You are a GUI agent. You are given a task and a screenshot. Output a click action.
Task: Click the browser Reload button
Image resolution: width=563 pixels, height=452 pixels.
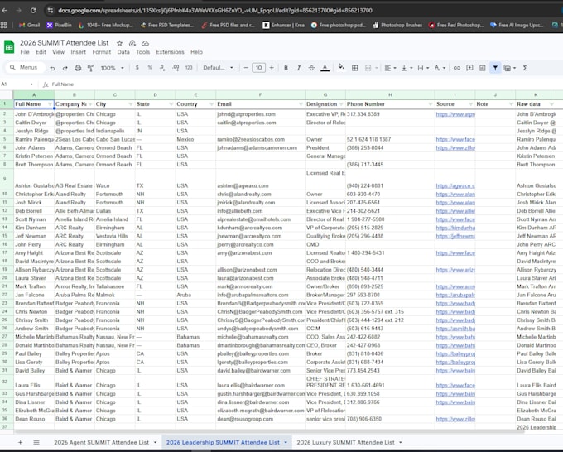[x=33, y=11]
